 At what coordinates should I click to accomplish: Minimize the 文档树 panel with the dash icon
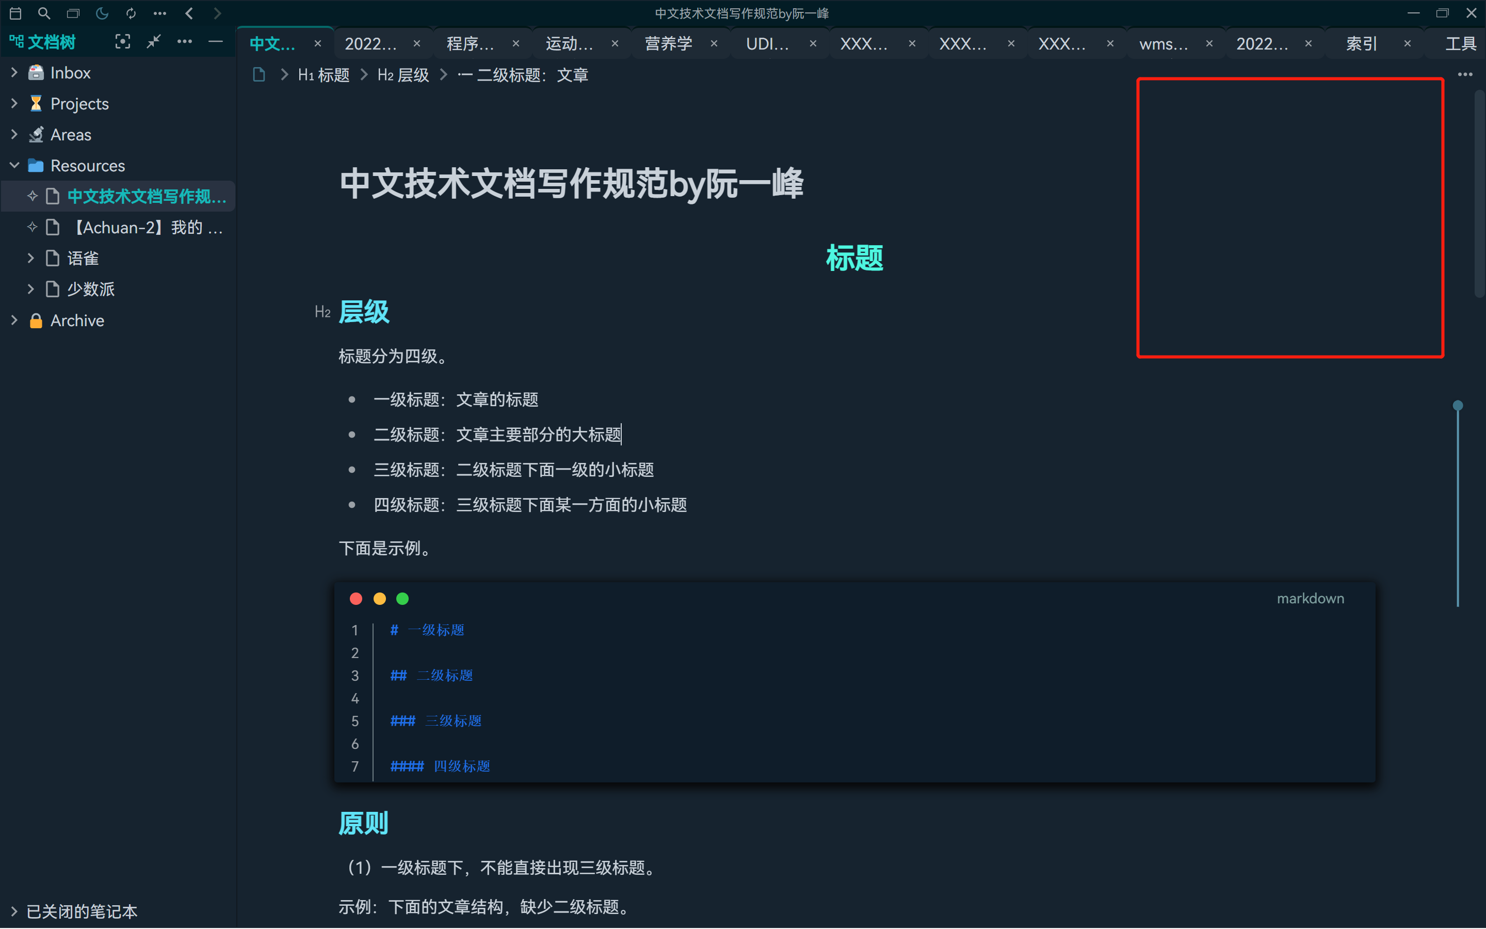point(216,42)
